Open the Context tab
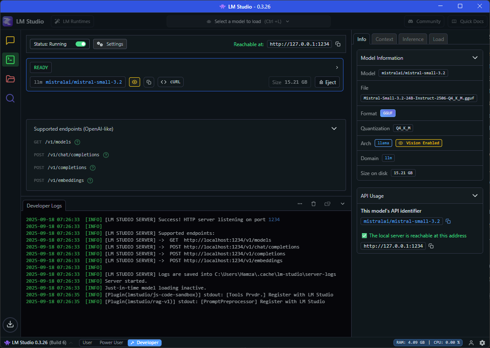Viewport: 490px width, 348px height. (384, 39)
